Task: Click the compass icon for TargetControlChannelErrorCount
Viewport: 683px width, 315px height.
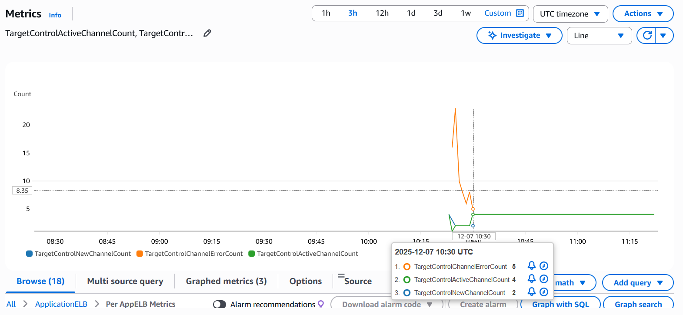Action: pyautogui.click(x=544, y=266)
